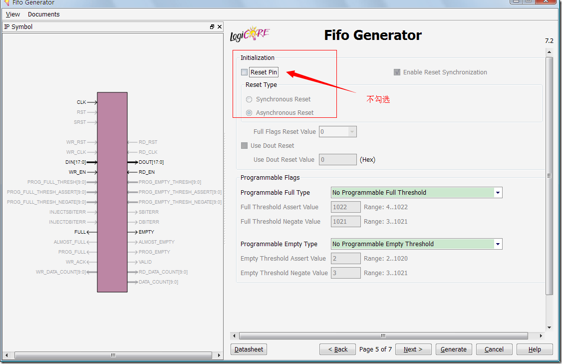Enable the Reset Pin checkbox
This screenshot has height=364, width=562.
tap(244, 72)
